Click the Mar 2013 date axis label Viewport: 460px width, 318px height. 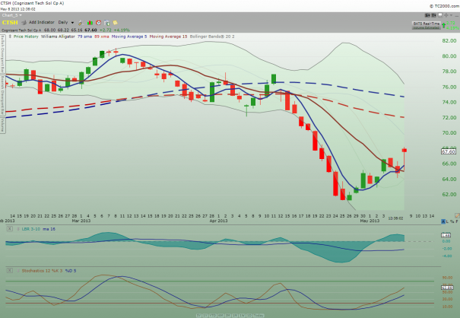[81, 221]
